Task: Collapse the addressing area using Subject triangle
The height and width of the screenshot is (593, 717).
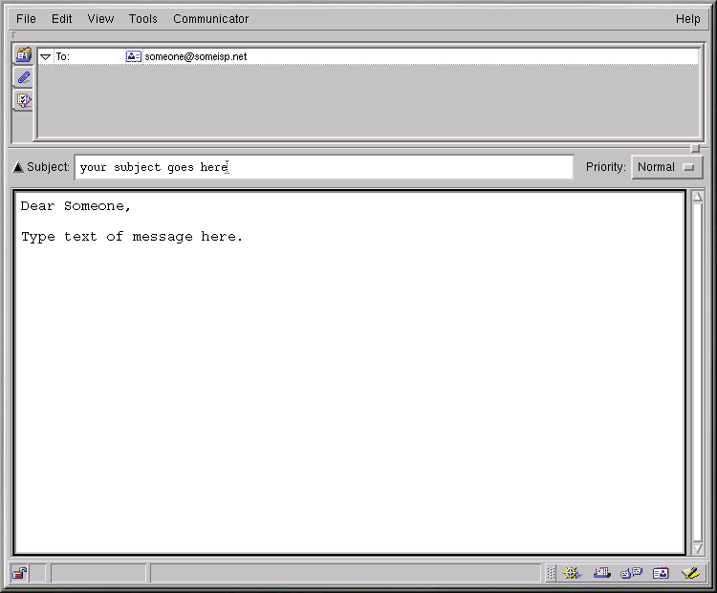Action: coord(18,168)
